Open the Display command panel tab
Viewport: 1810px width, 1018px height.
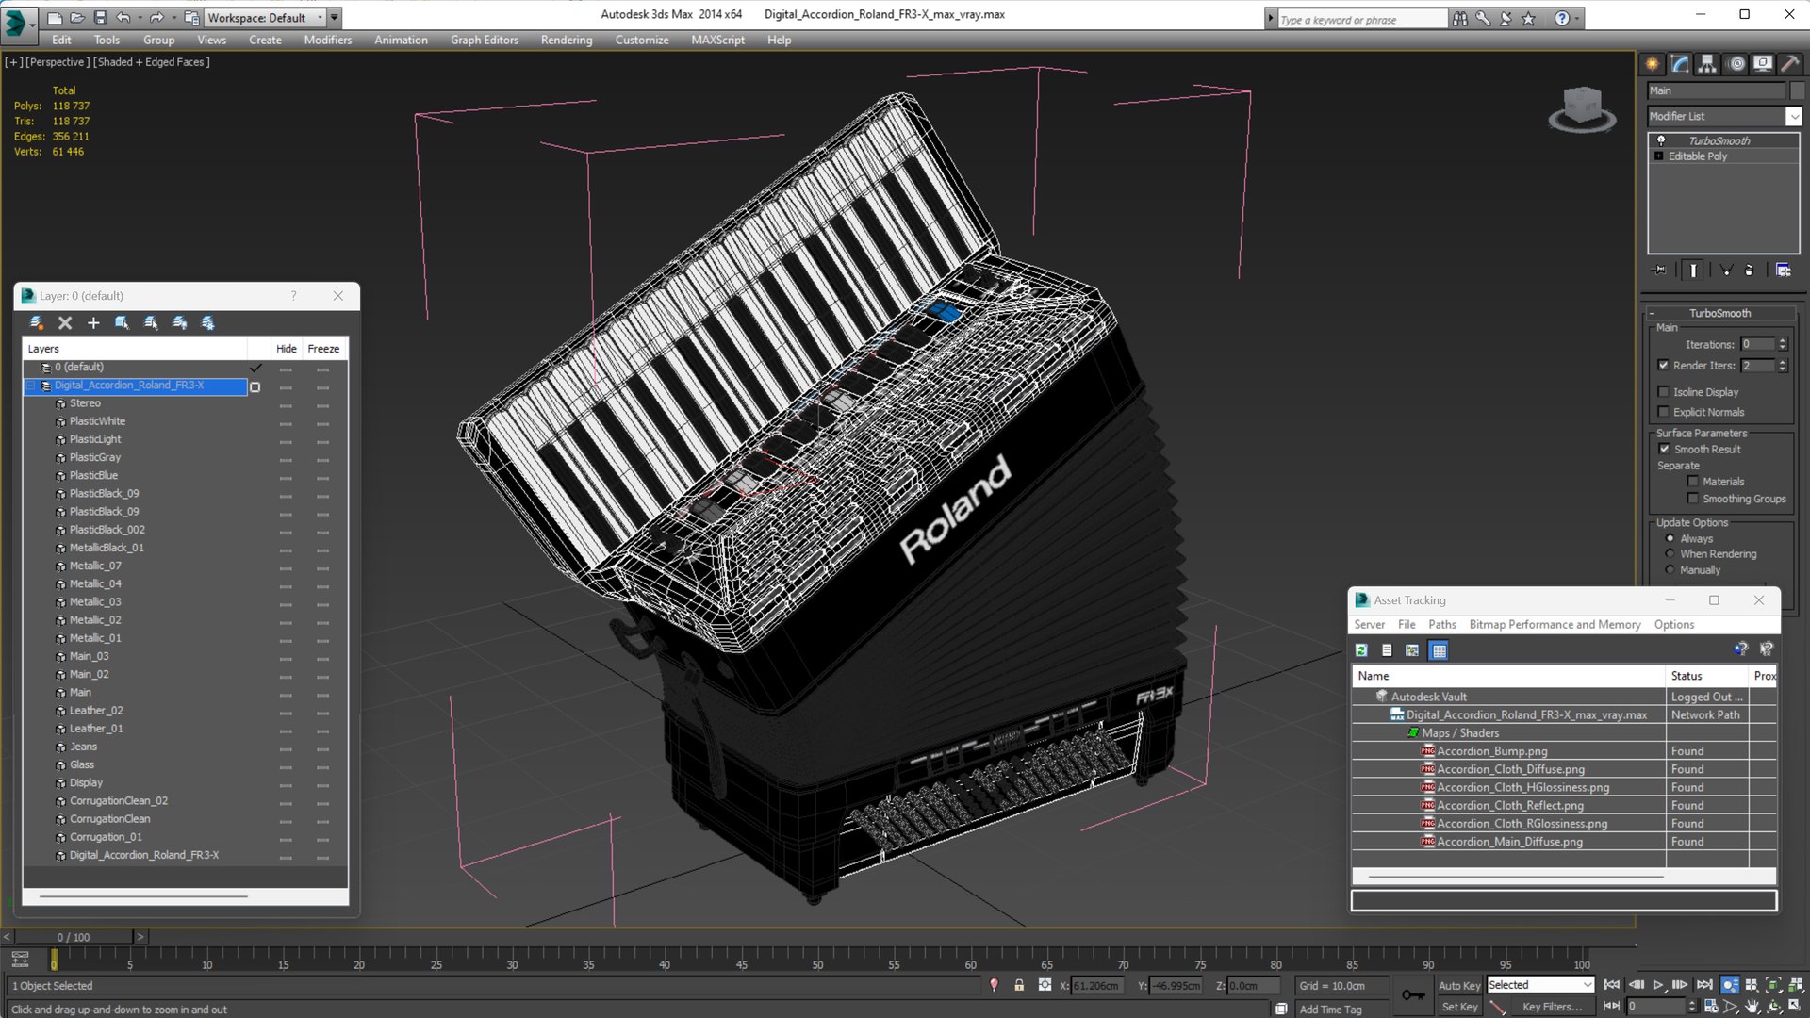(1762, 64)
